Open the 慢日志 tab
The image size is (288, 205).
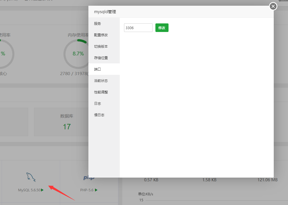(104, 115)
